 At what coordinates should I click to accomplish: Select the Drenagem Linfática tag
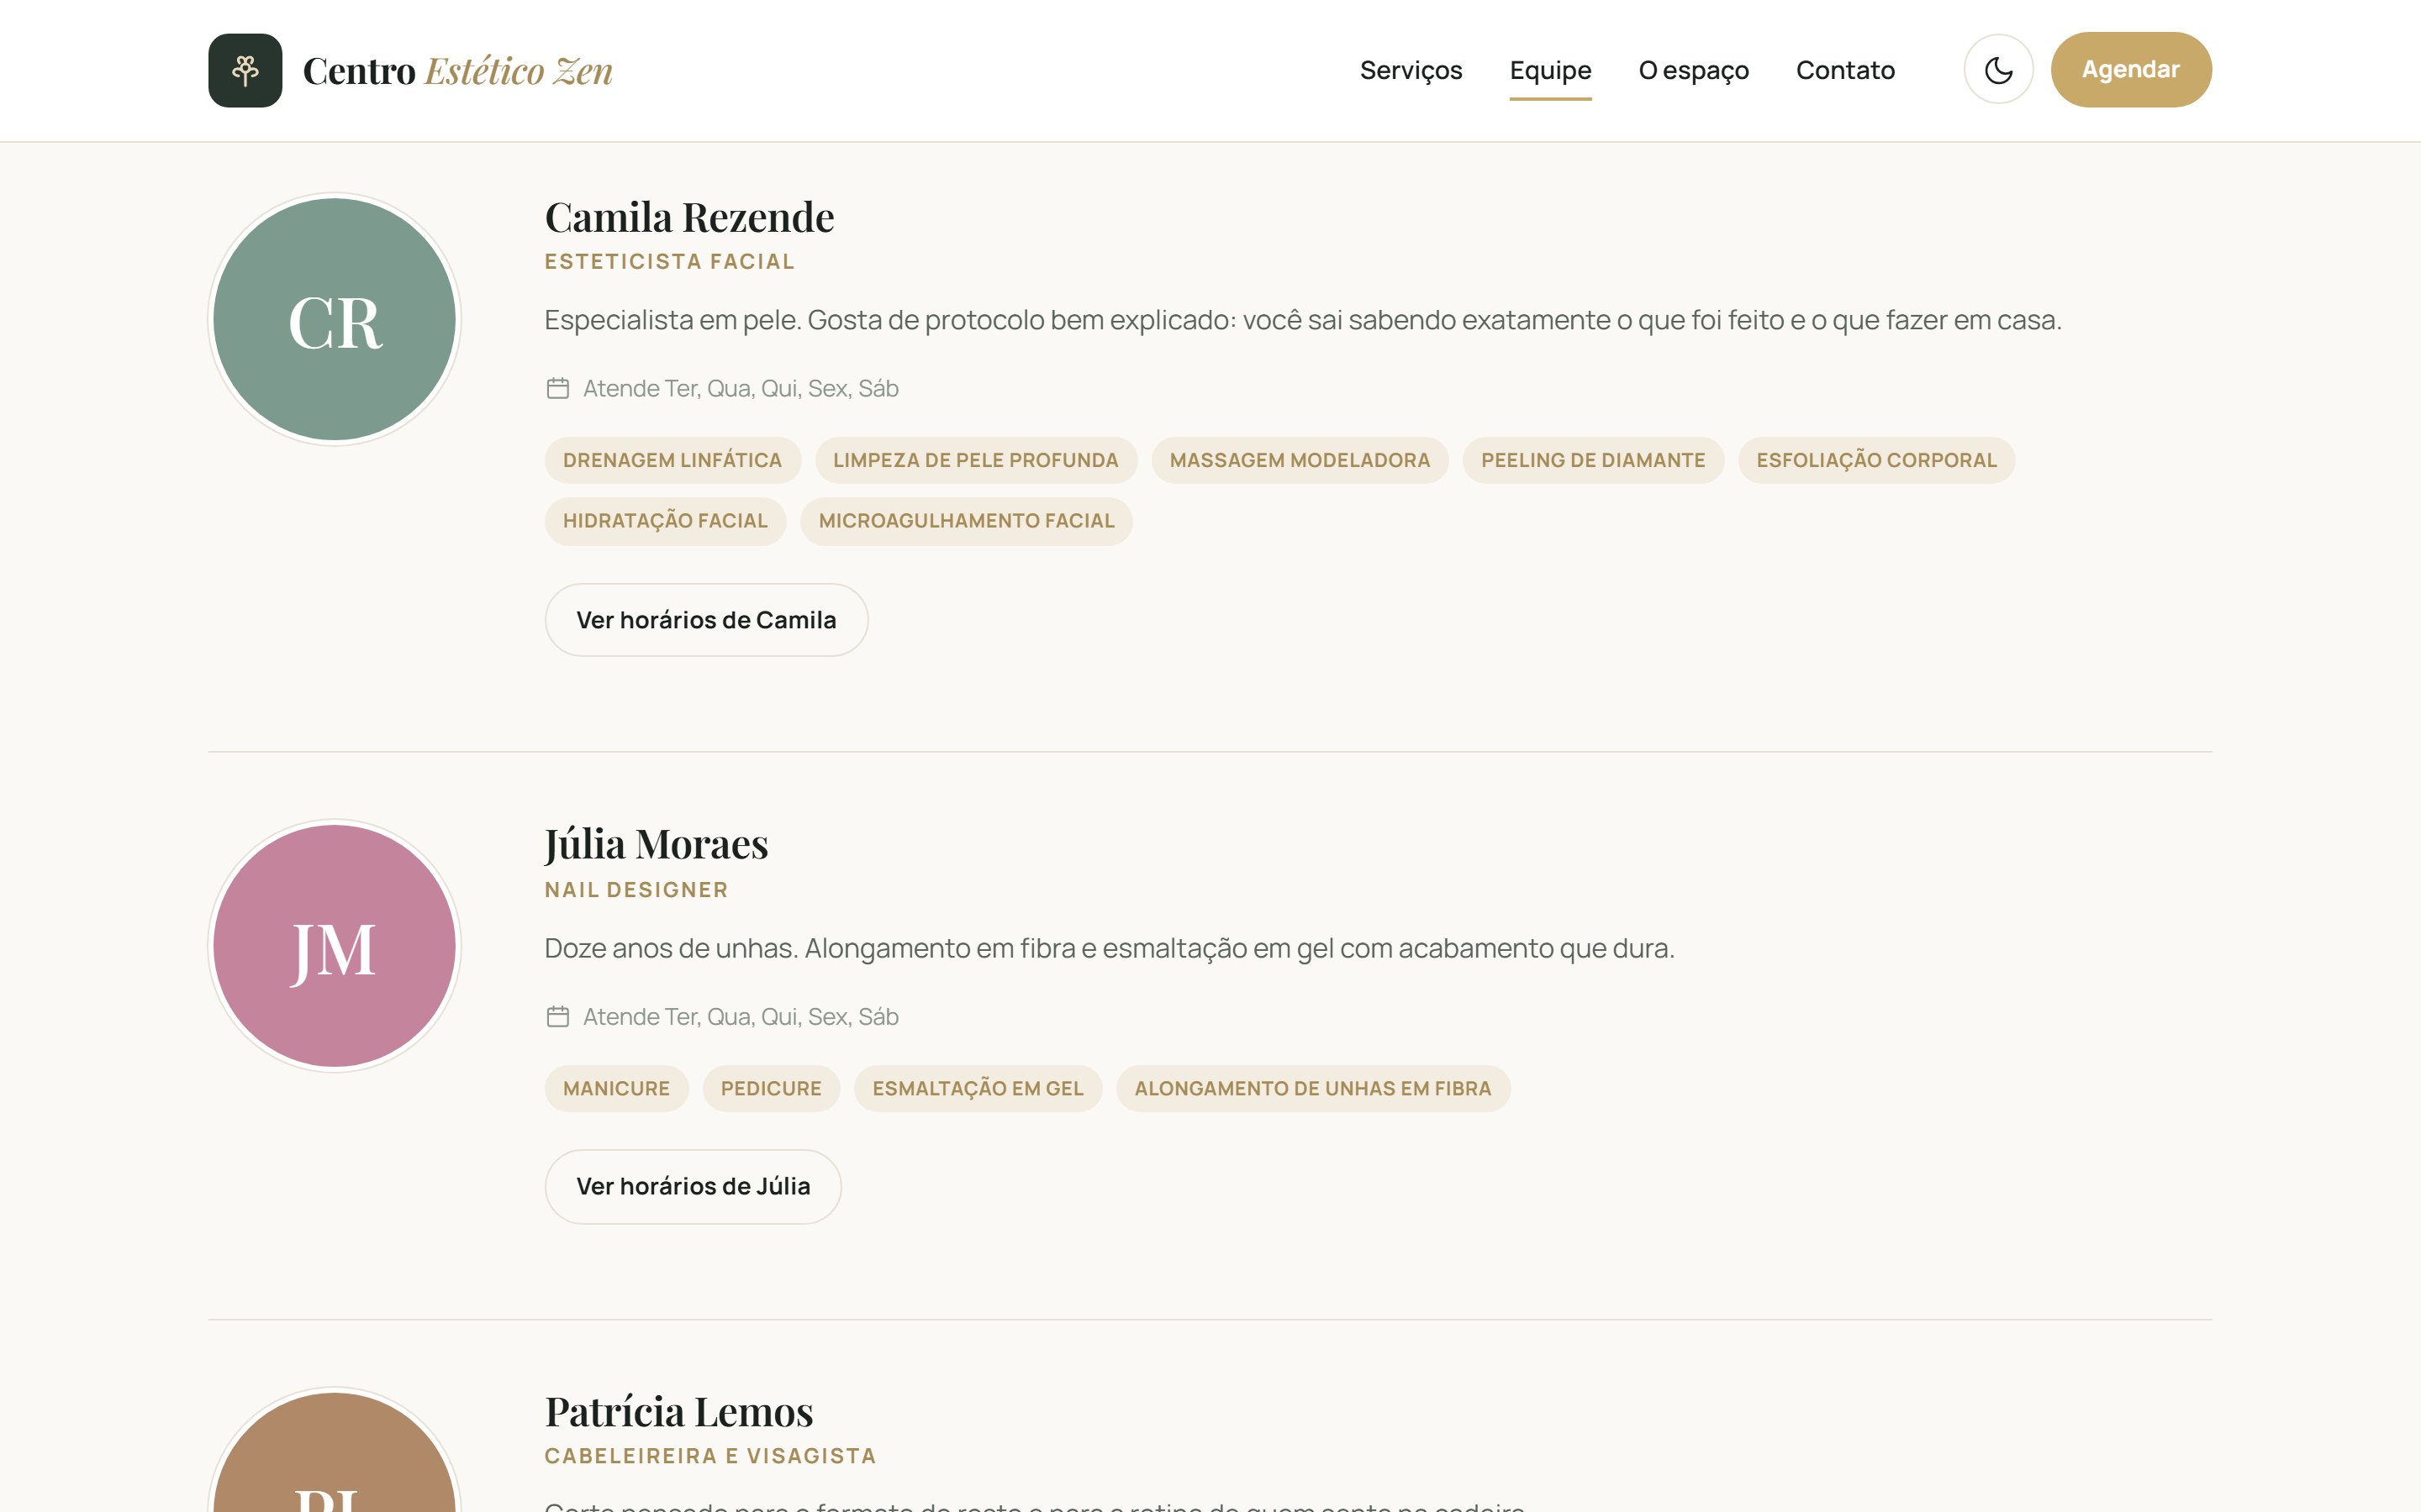(672, 460)
